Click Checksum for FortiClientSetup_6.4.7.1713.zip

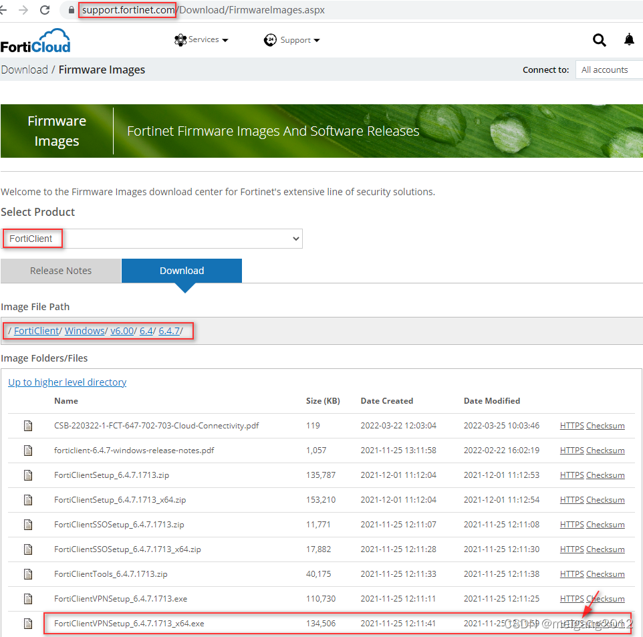pyautogui.click(x=606, y=475)
